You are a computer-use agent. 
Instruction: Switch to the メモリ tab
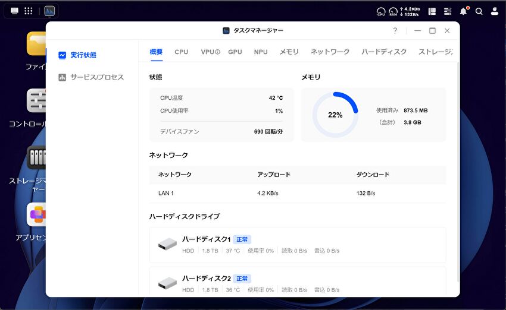(289, 52)
